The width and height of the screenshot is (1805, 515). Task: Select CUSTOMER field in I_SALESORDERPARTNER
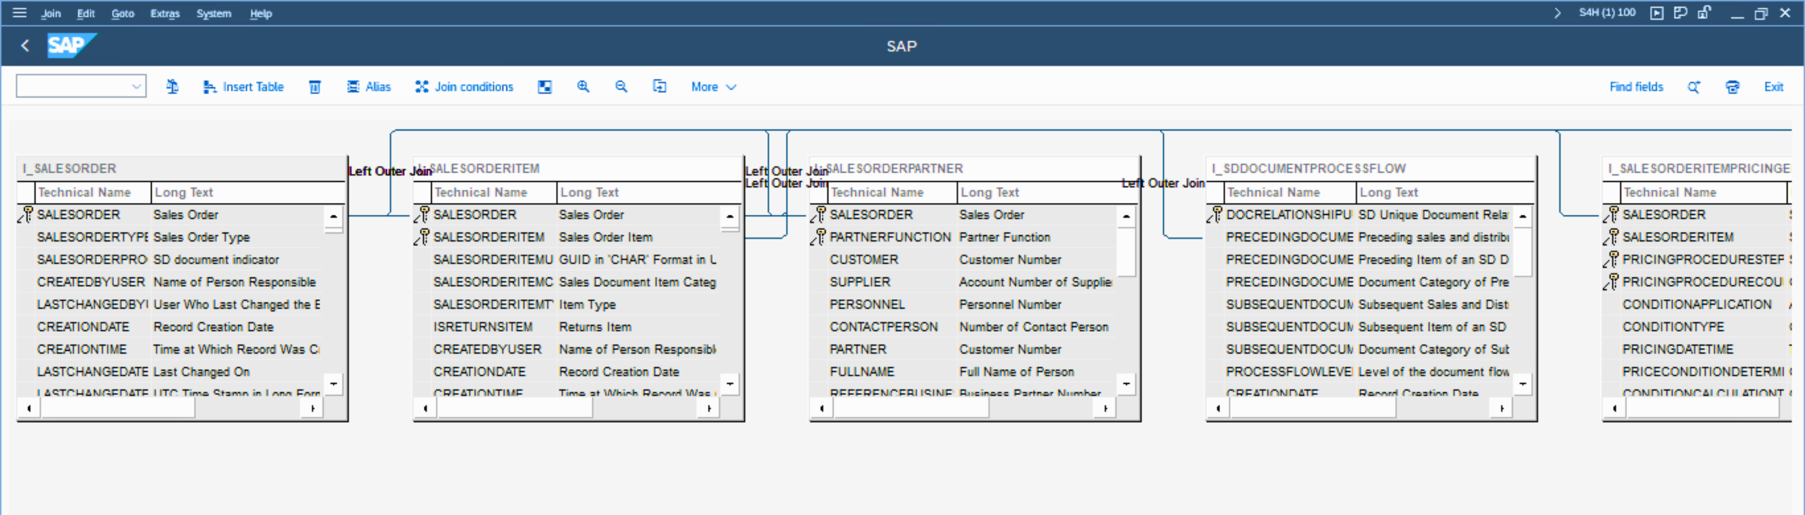[x=863, y=260]
